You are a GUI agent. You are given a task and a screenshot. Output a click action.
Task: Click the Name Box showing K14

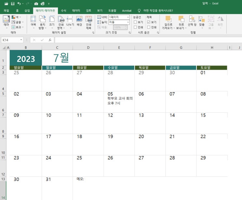[x=10, y=40]
